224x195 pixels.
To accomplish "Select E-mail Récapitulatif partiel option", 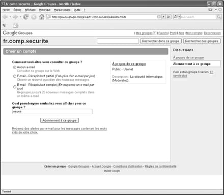I will 15,76.
